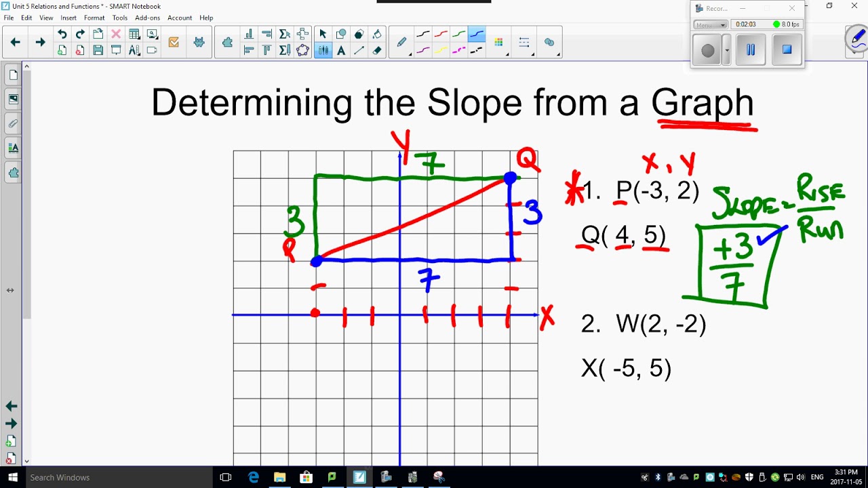868x488 pixels.
Task: Click the redo arrow in toolbar
Action: pyautogui.click(x=80, y=34)
